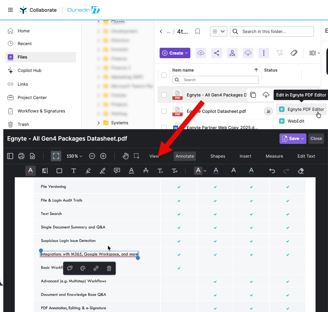Click the Item name search field
This screenshot has height=312, width=328.
click(216, 80)
